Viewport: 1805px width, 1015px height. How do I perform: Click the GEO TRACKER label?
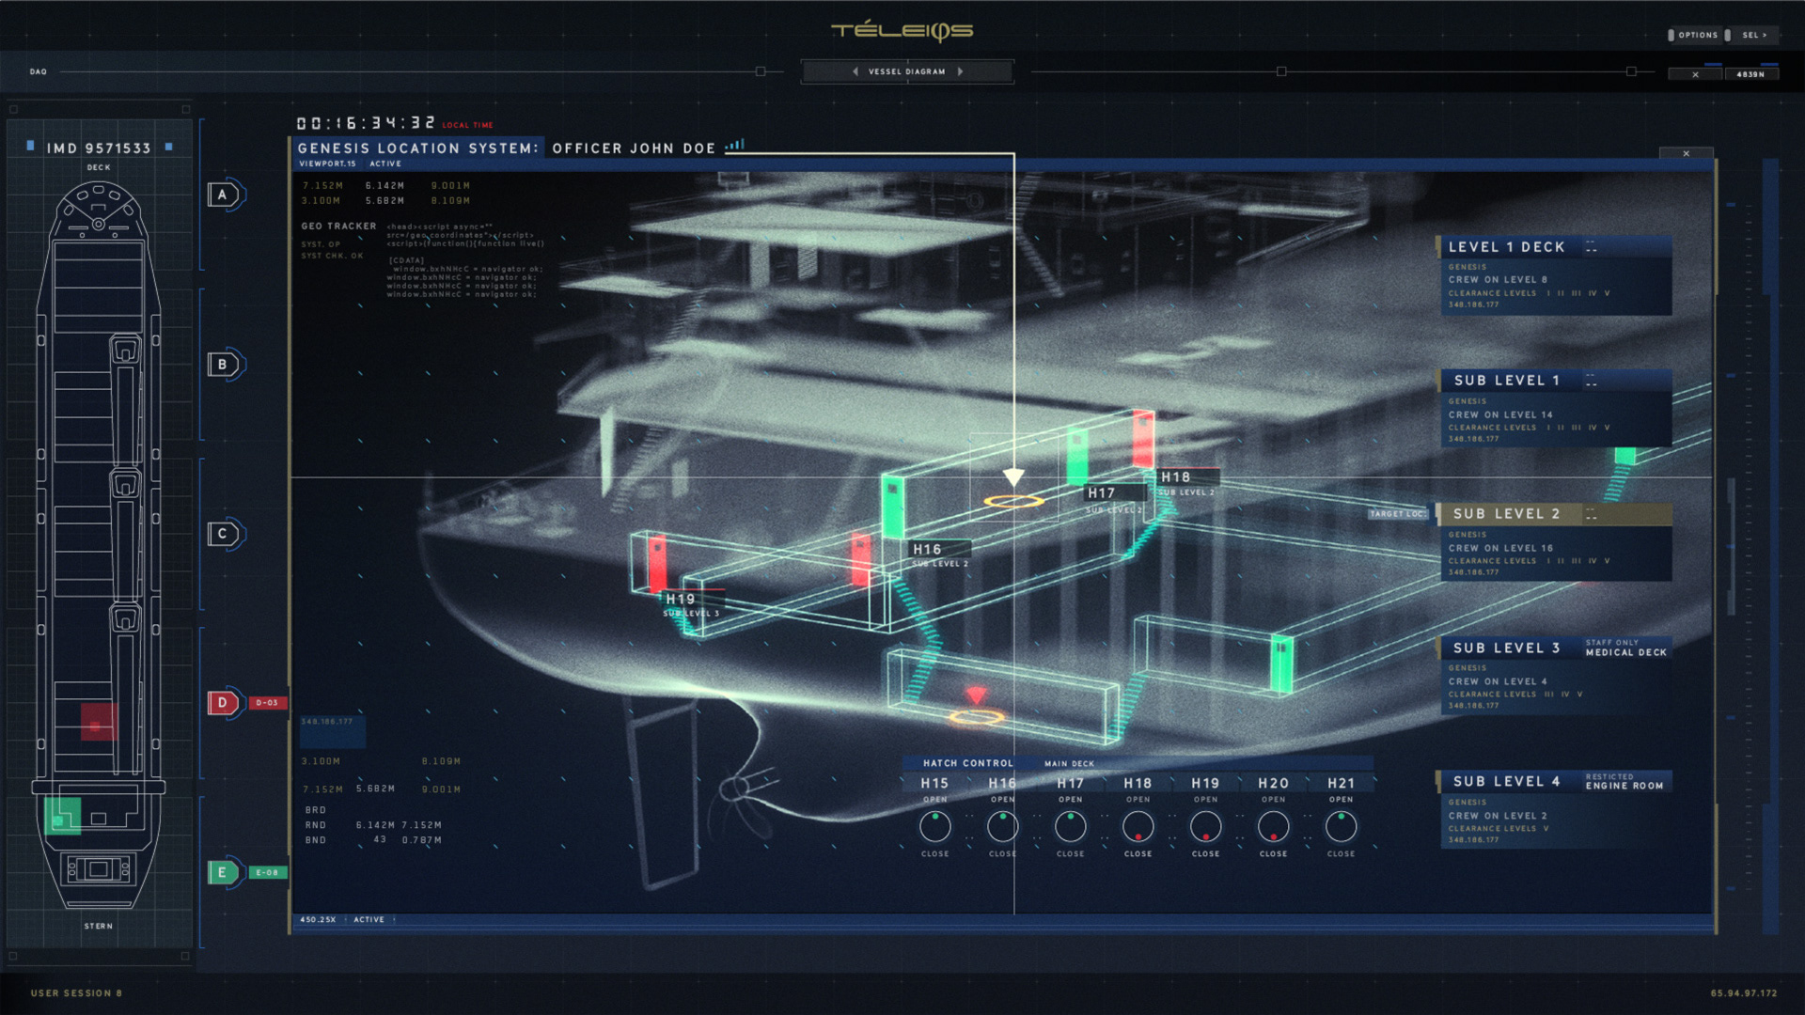(x=338, y=226)
